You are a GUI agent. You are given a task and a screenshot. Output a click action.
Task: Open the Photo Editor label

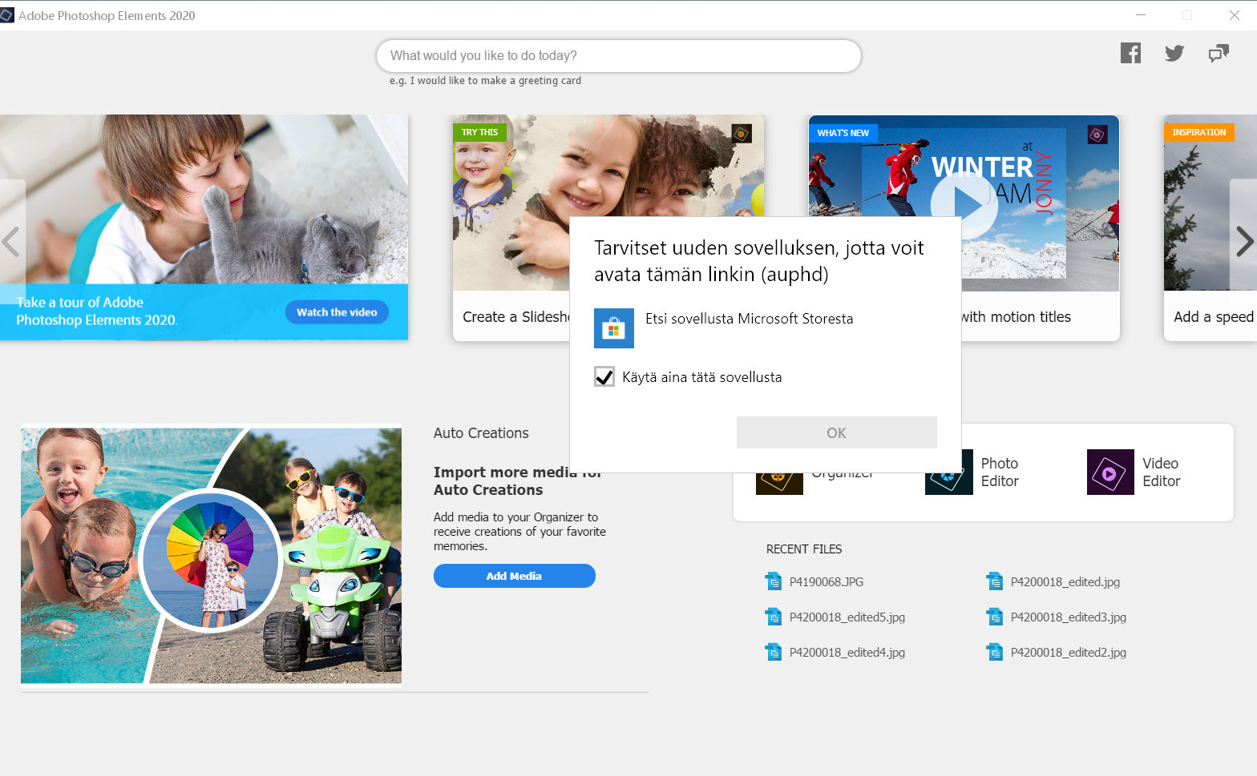tap(1000, 472)
